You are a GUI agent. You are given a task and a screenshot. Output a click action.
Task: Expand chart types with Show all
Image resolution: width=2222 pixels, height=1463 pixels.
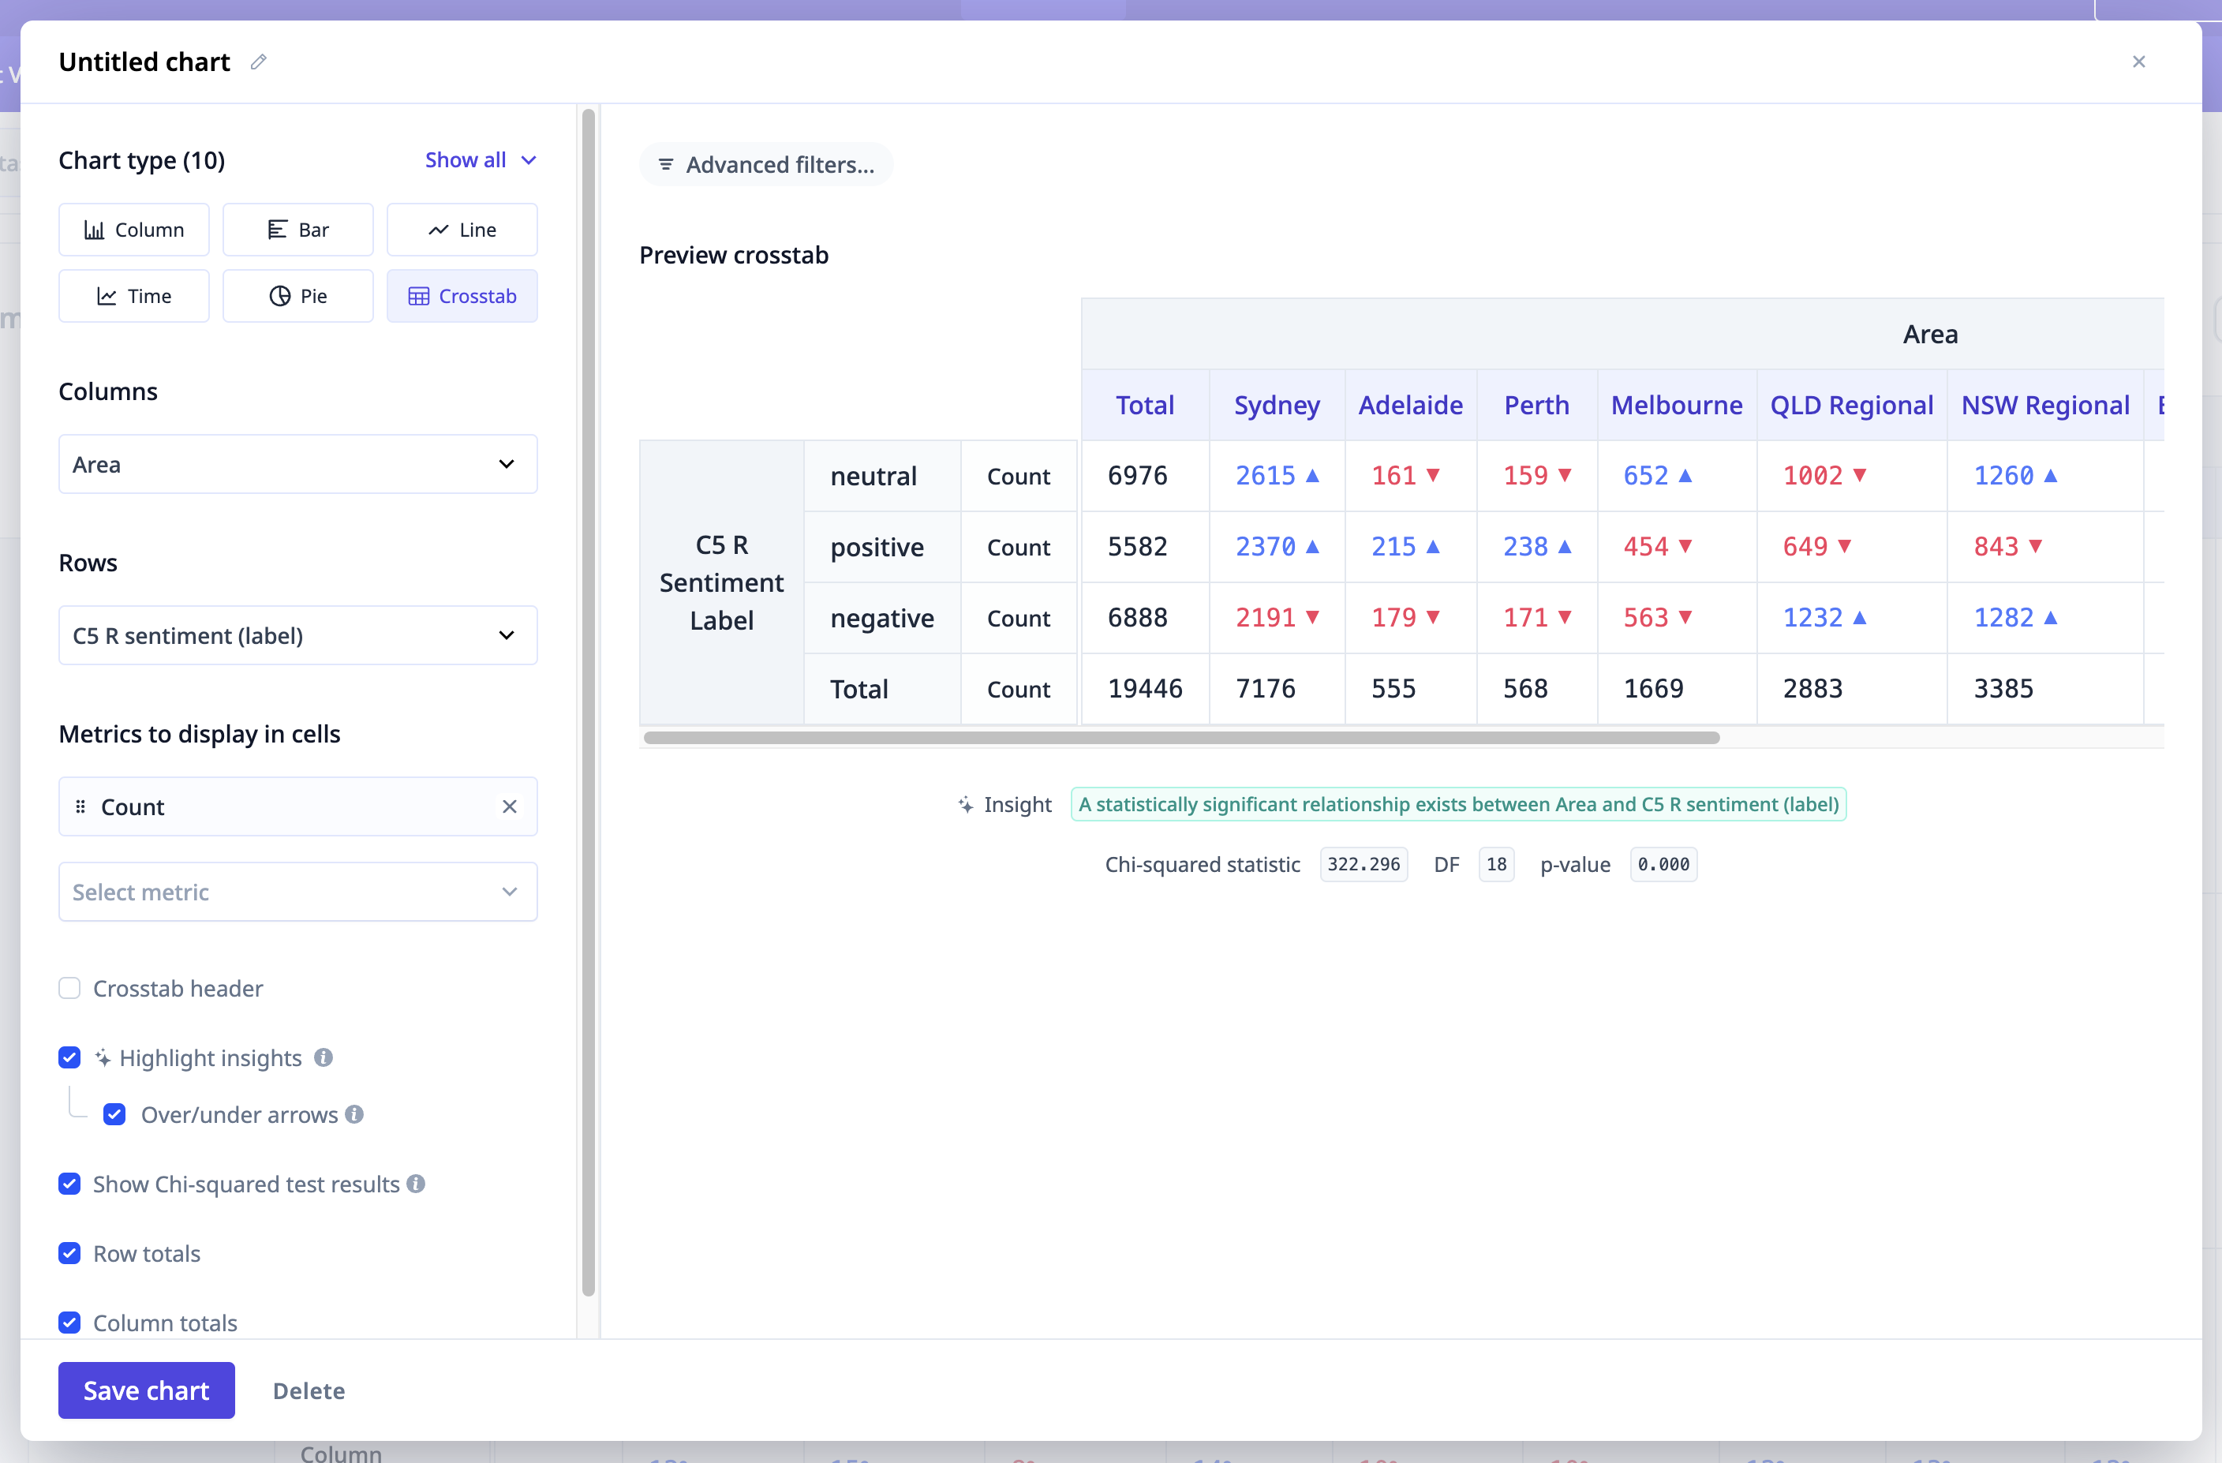click(480, 159)
